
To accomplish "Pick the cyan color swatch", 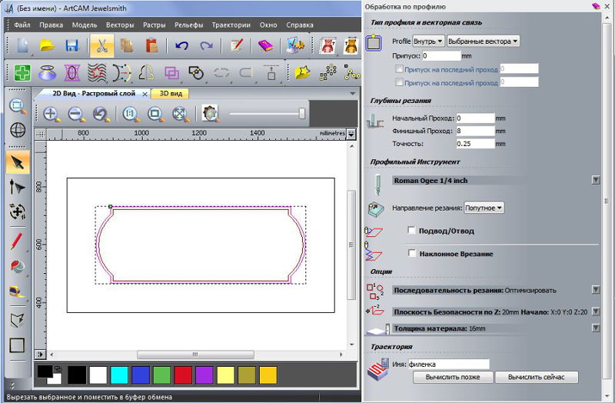I will [x=119, y=375].
